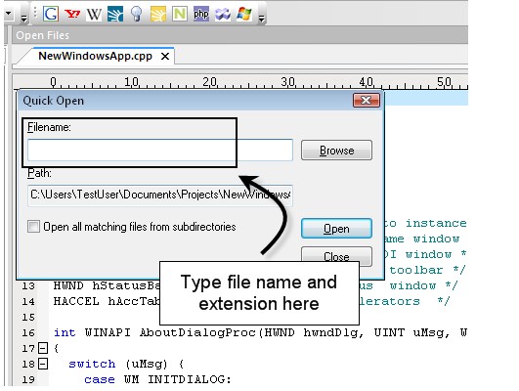Click the Close button in Quick Open

(336, 256)
